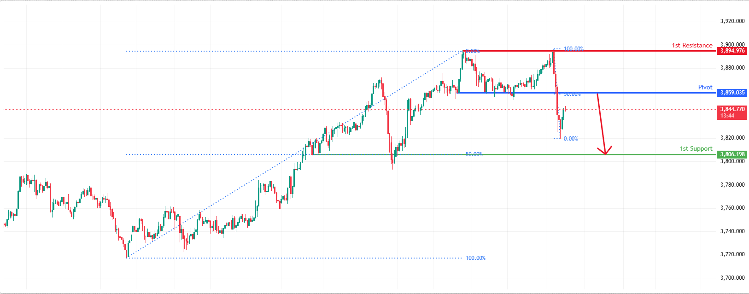Click the 3,880.000 price axis label
The image size is (749, 294).
point(732,68)
